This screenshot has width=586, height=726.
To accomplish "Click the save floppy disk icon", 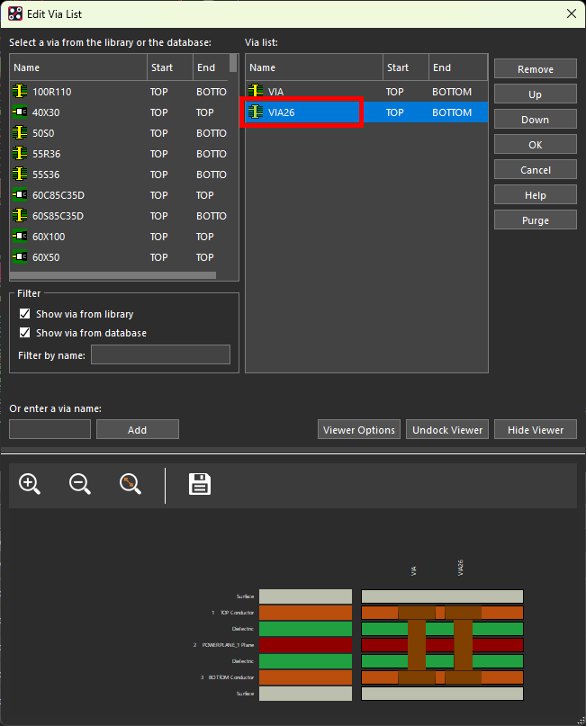I will click(199, 484).
